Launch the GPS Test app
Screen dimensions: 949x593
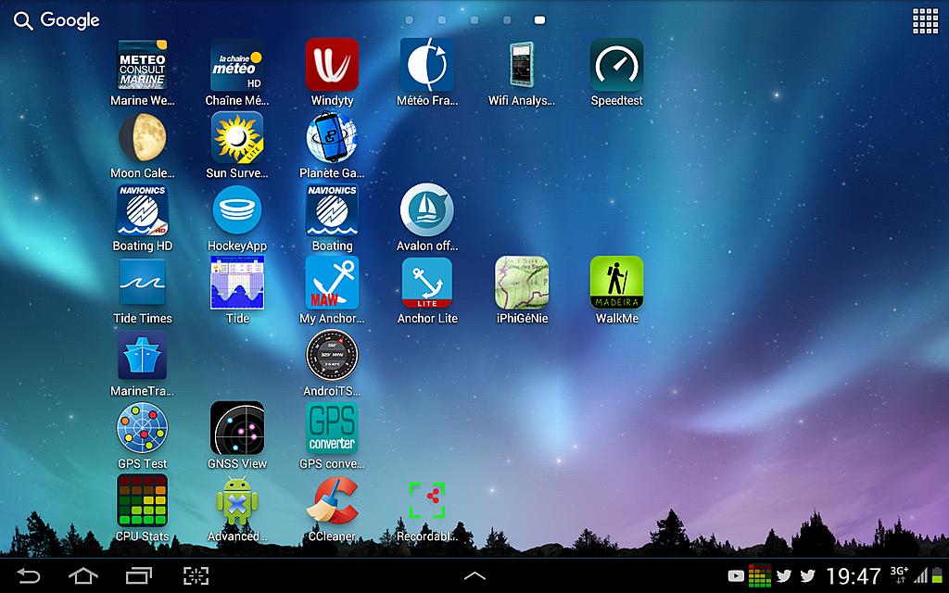(142, 428)
